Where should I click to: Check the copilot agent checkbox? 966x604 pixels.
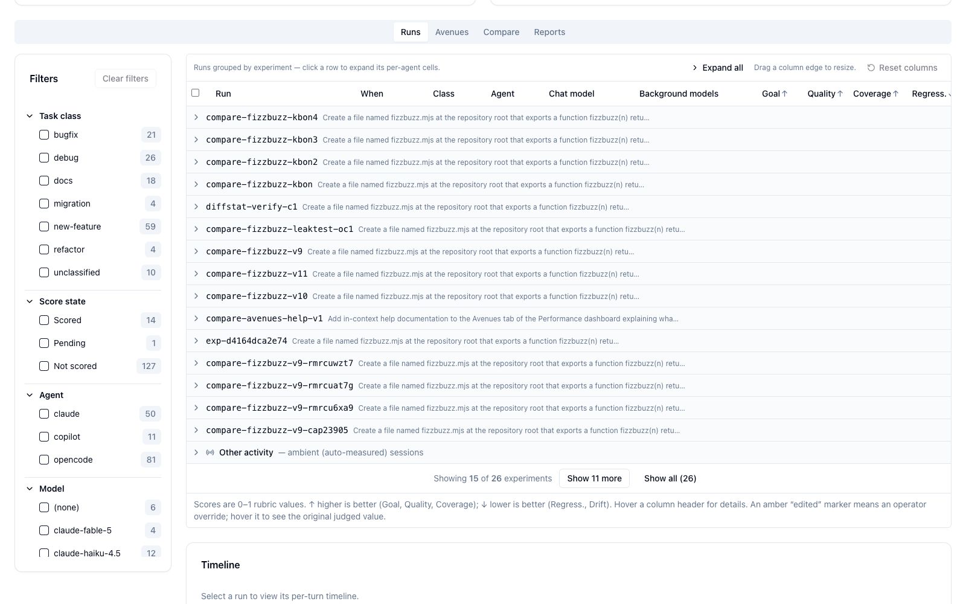[x=44, y=437]
